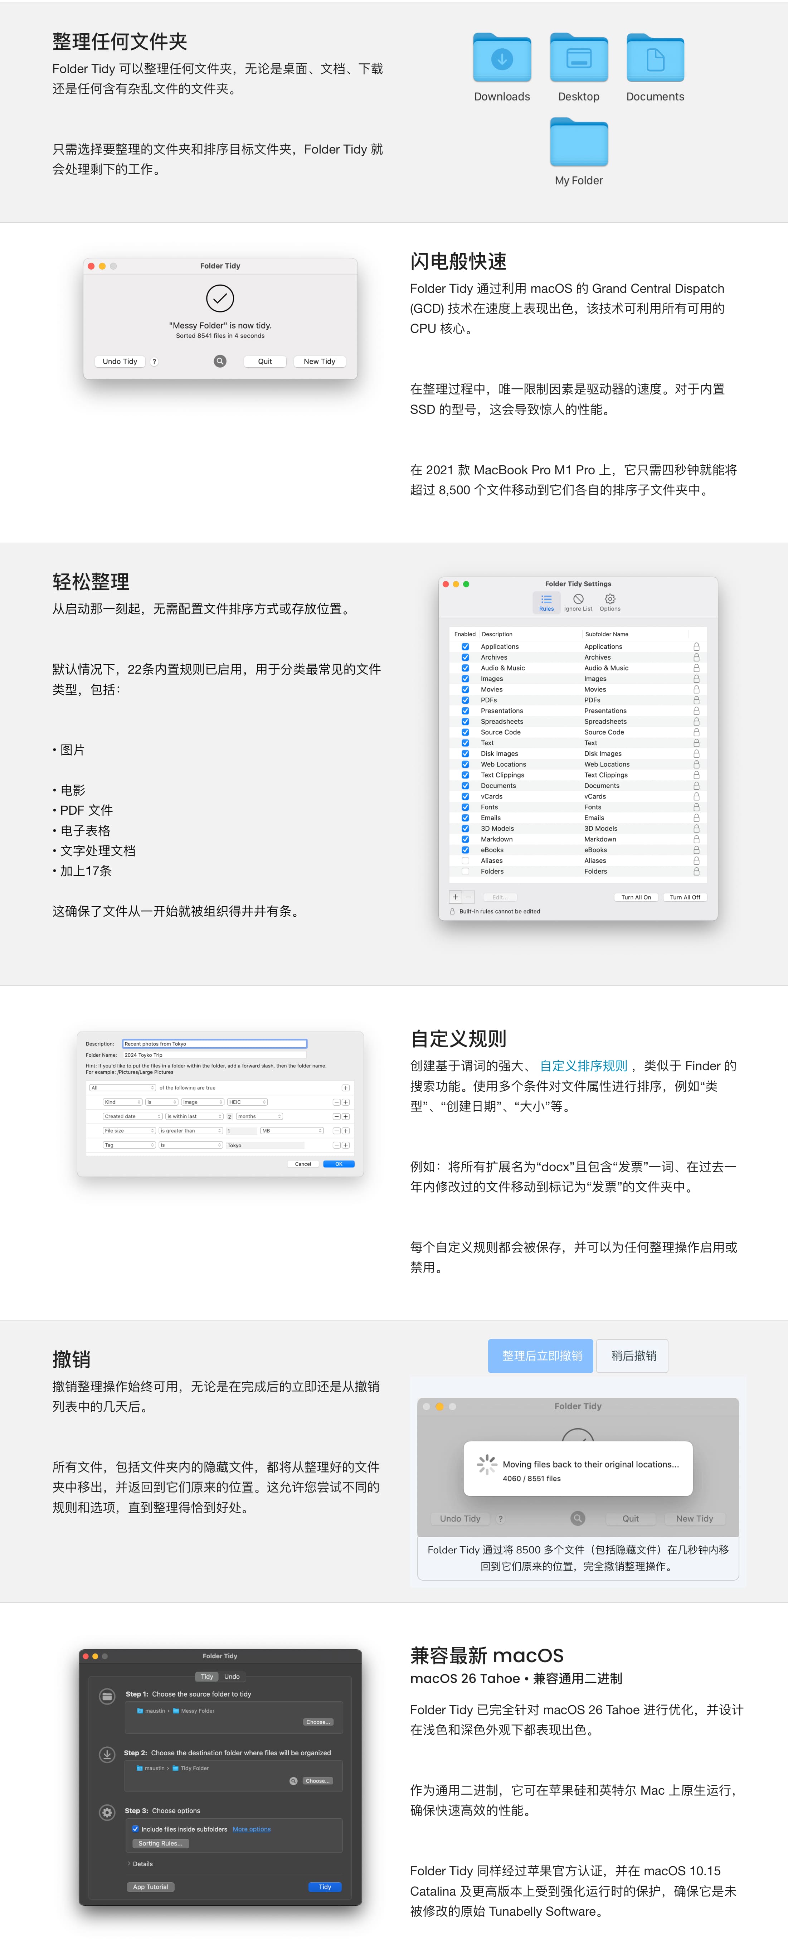
Task: Open the months unit dropdown
Action: (260, 1116)
